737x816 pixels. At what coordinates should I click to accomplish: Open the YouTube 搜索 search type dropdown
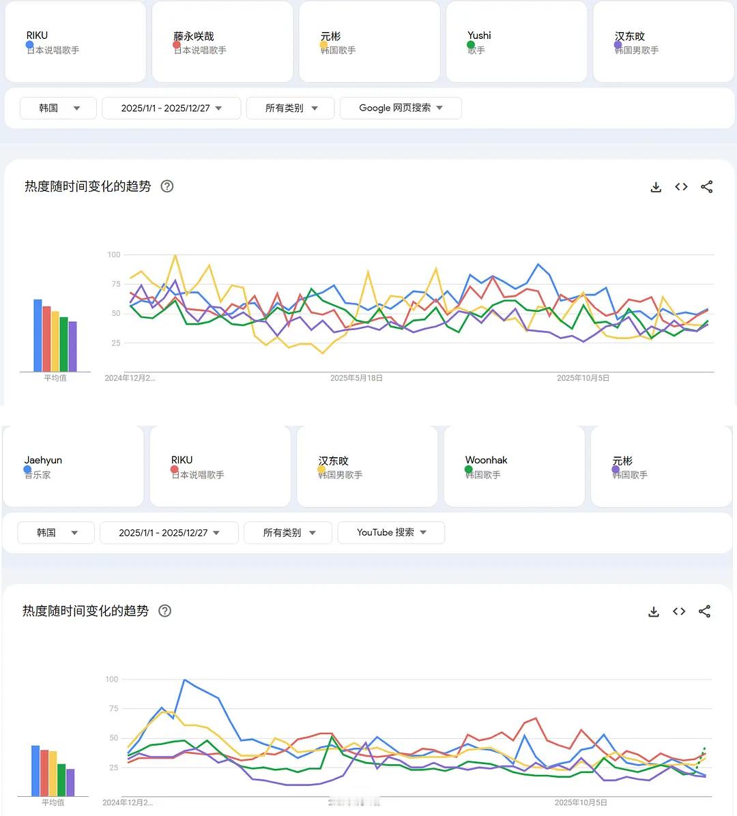tap(392, 533)
